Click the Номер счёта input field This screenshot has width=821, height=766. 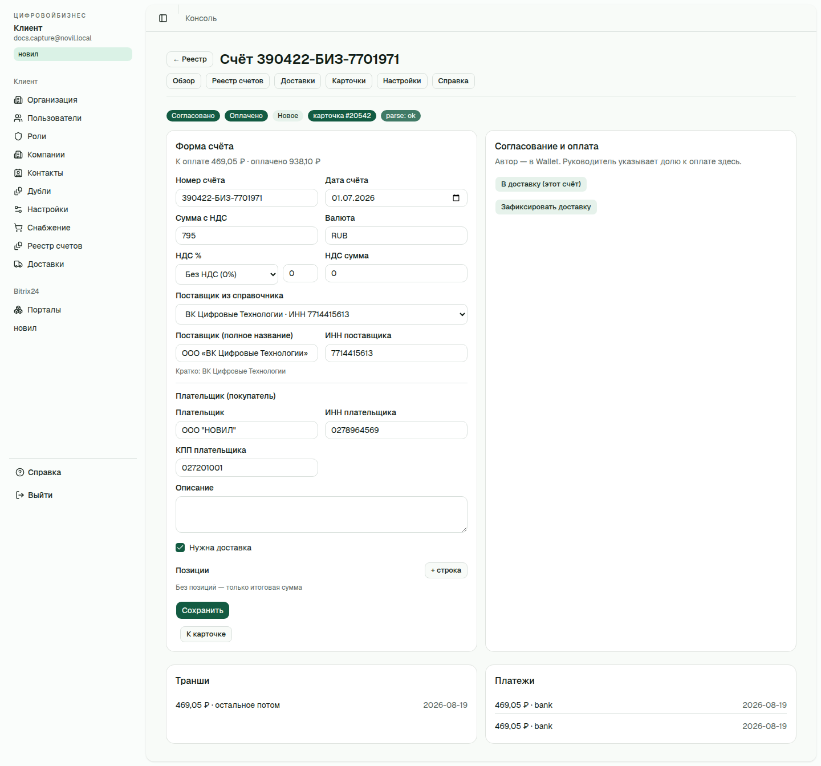point(247,198)
